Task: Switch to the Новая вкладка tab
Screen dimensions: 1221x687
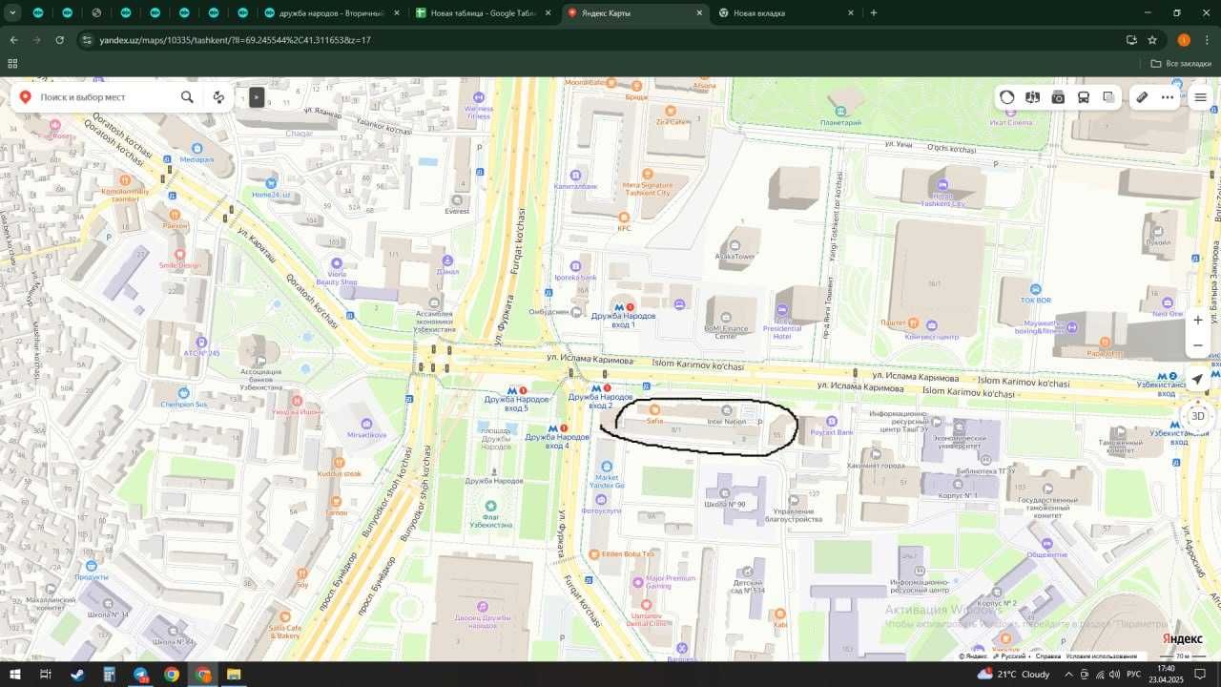Action: (x=786, y=13)
